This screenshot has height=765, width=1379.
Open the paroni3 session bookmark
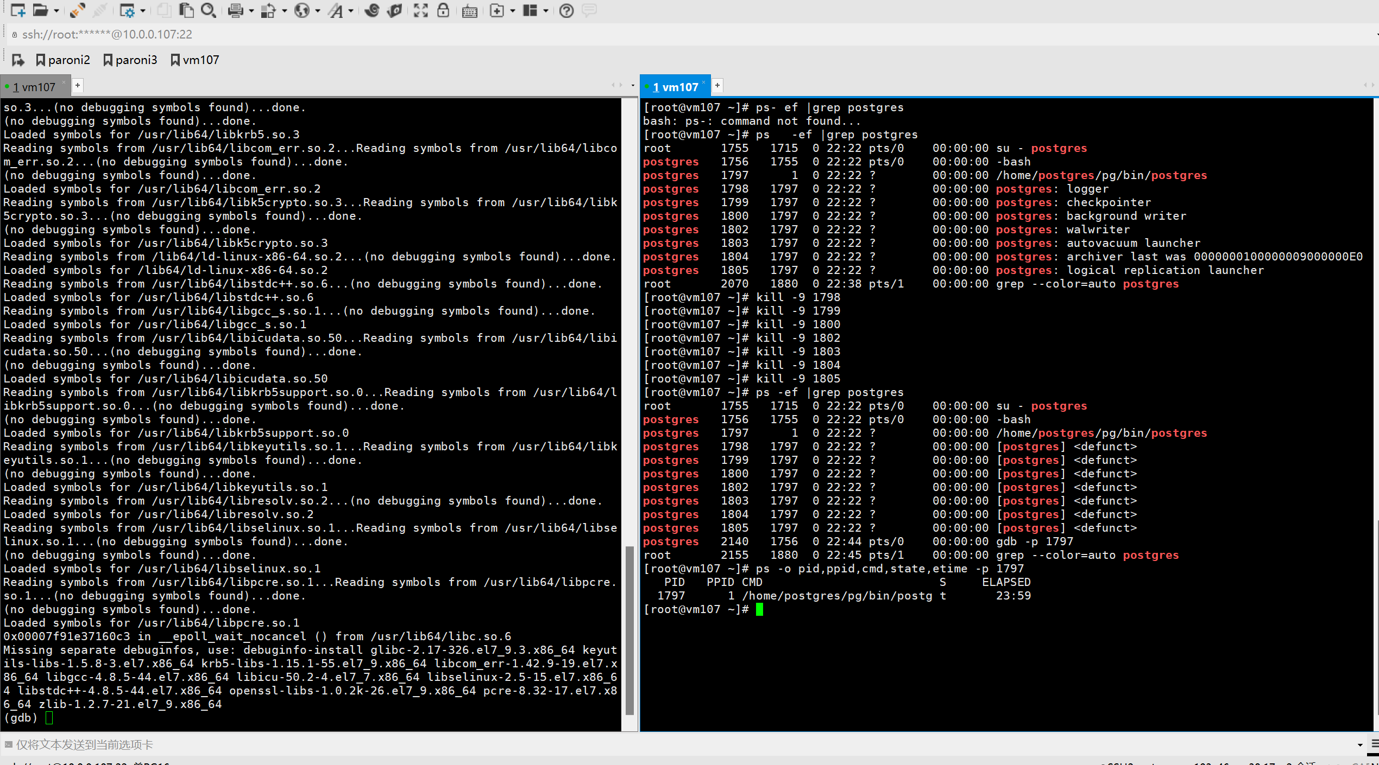click(130, 60)
